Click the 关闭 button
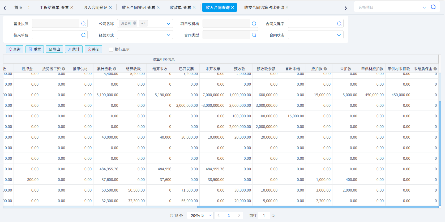This screenshot has height=222, width=445. pyautogui.click(x=93, y=49)
